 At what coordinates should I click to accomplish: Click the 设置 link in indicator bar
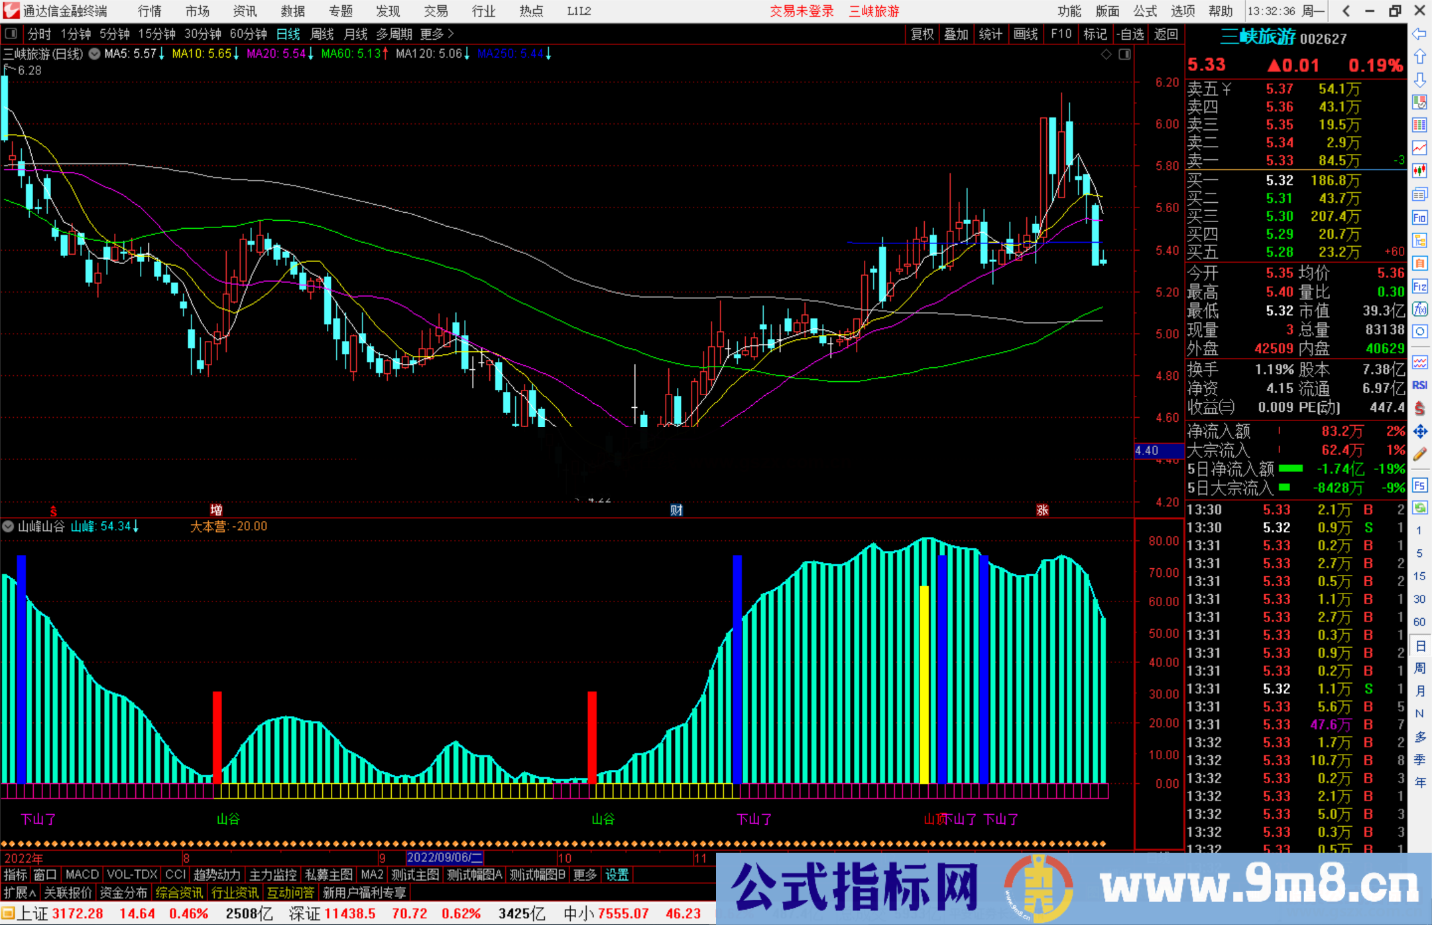(x=617, y=875)
